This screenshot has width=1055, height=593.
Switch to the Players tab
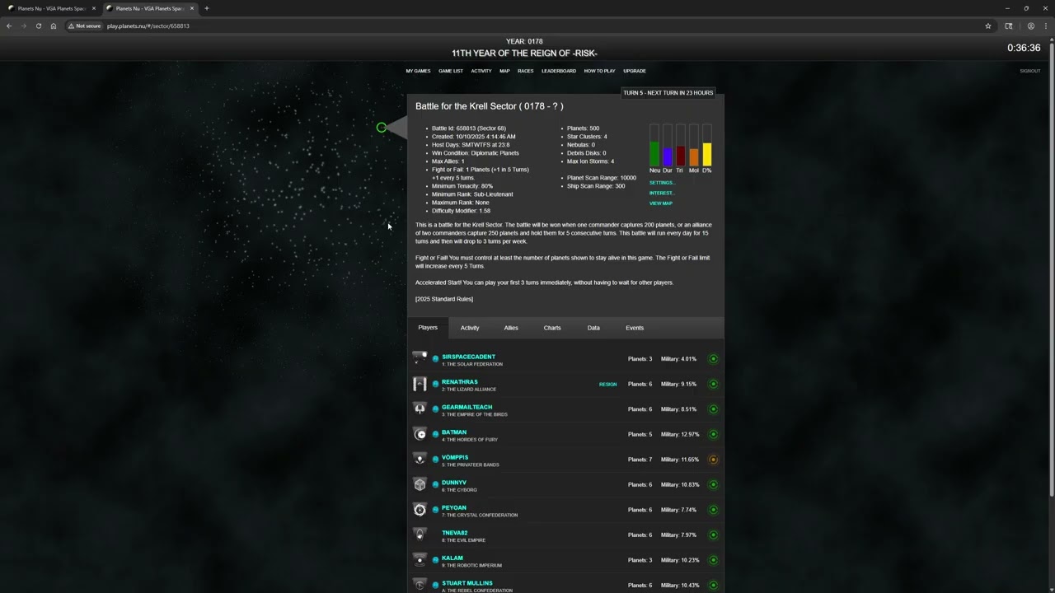(428, 328)
